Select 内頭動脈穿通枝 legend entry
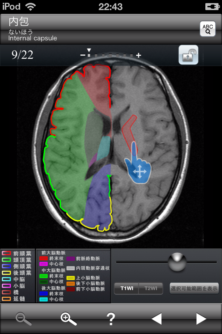Screen dimensions: 222x334 coord(88,268)
